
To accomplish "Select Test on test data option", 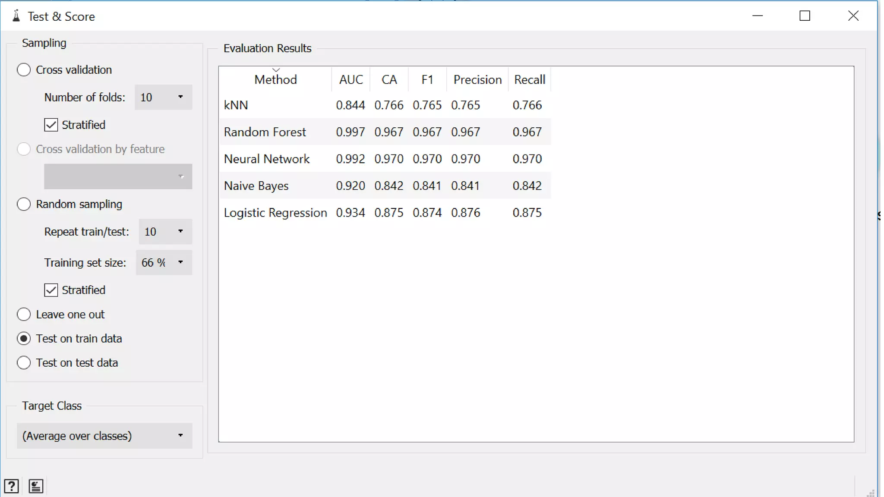I will pyautogui.click(x=24, y=363).
